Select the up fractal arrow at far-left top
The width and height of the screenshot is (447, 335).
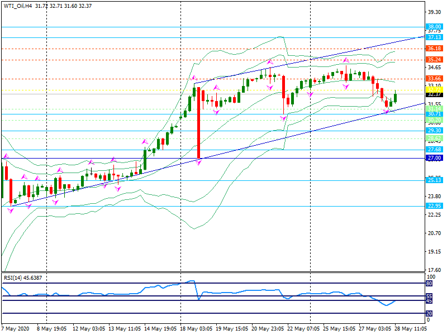click(x=6, y=156)
